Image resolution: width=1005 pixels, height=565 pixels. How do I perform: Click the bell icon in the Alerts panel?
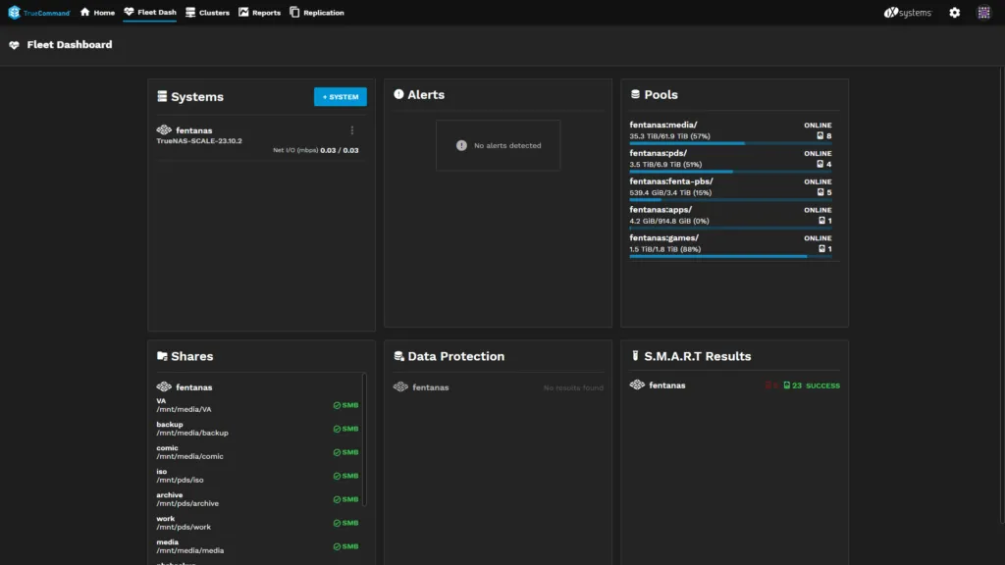click(399, 94)
